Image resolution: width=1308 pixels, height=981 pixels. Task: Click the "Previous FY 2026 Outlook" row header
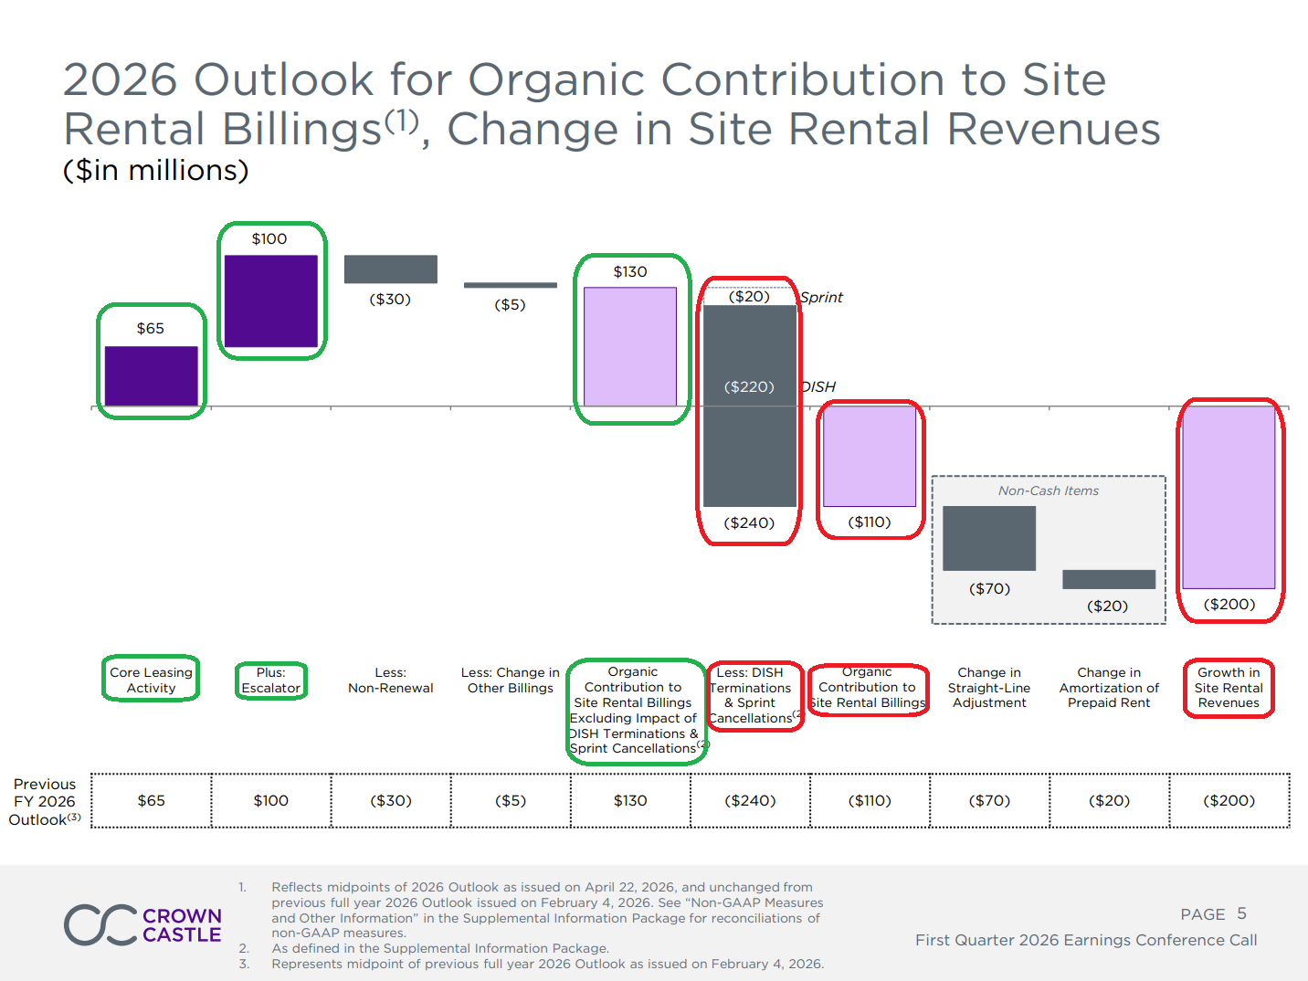coord(45,801)
